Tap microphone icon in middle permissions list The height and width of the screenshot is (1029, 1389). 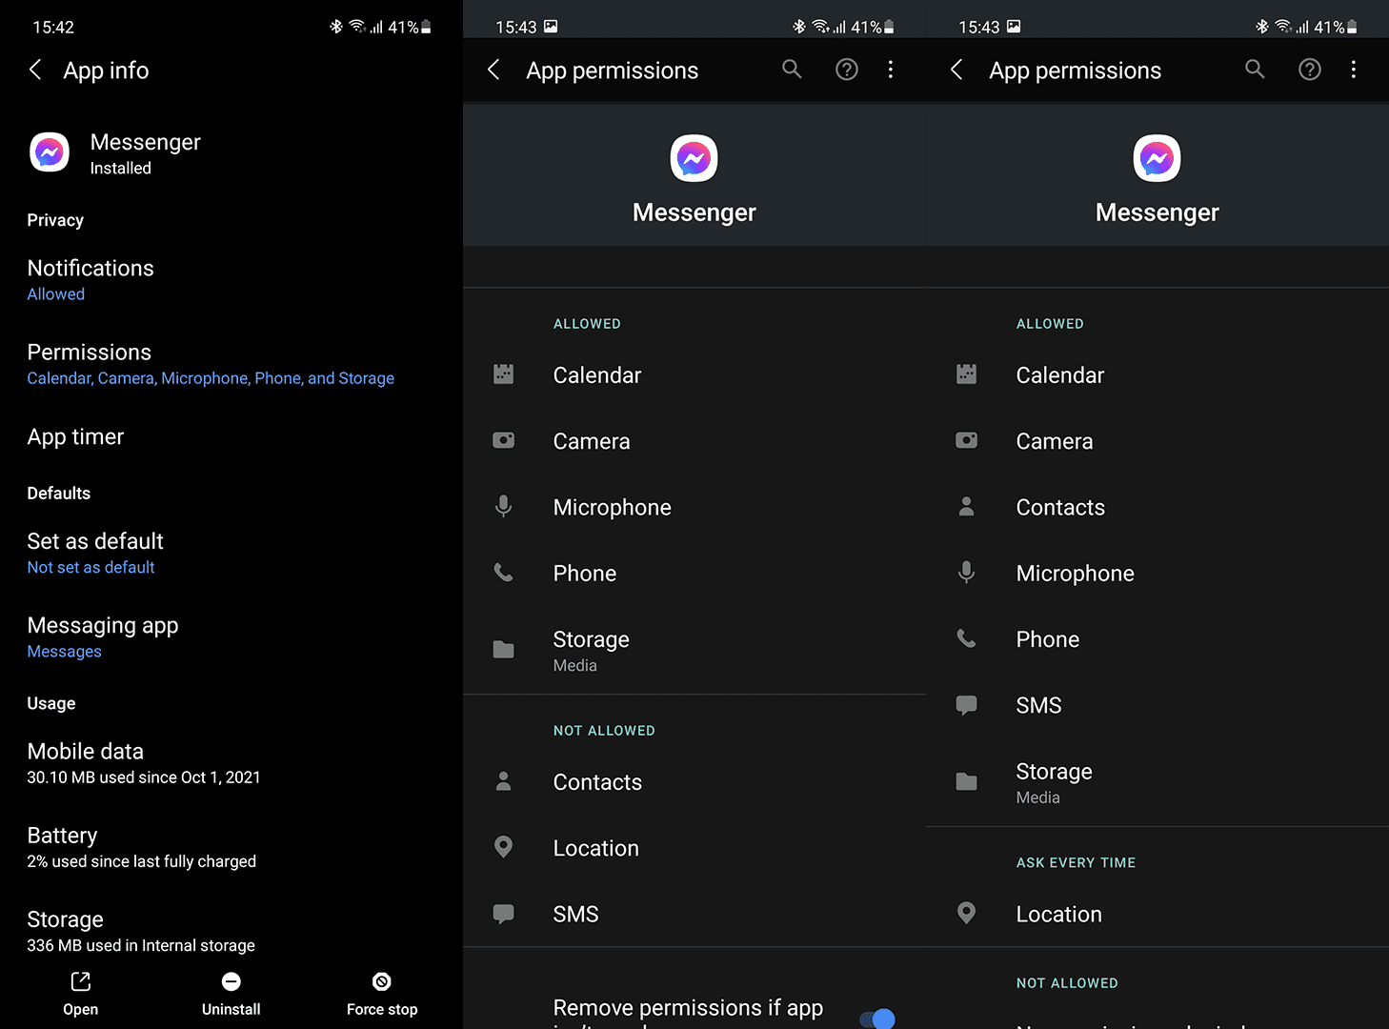point(504,506)
